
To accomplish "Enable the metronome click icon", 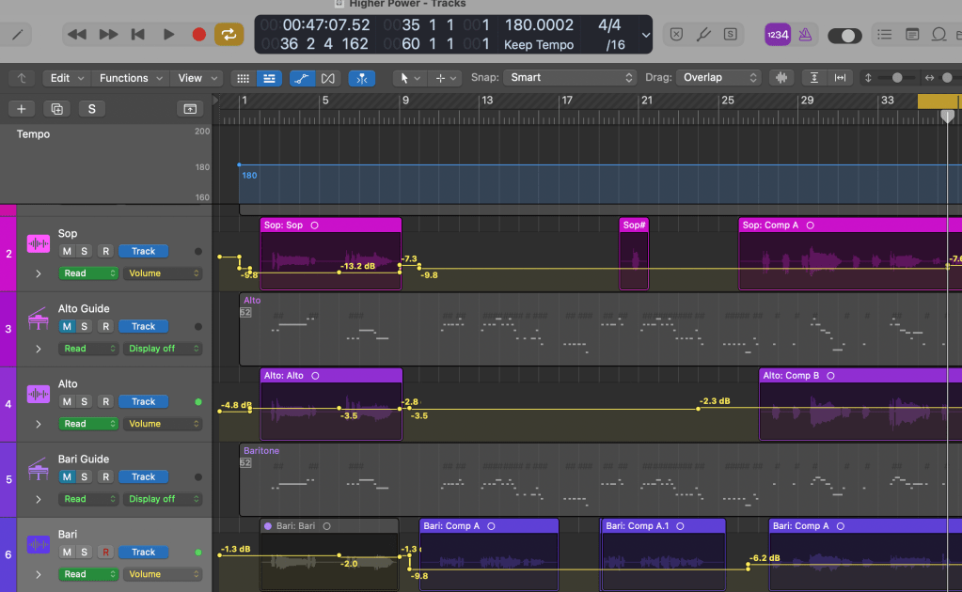I will pyautogui.click(x=805, y=35).
